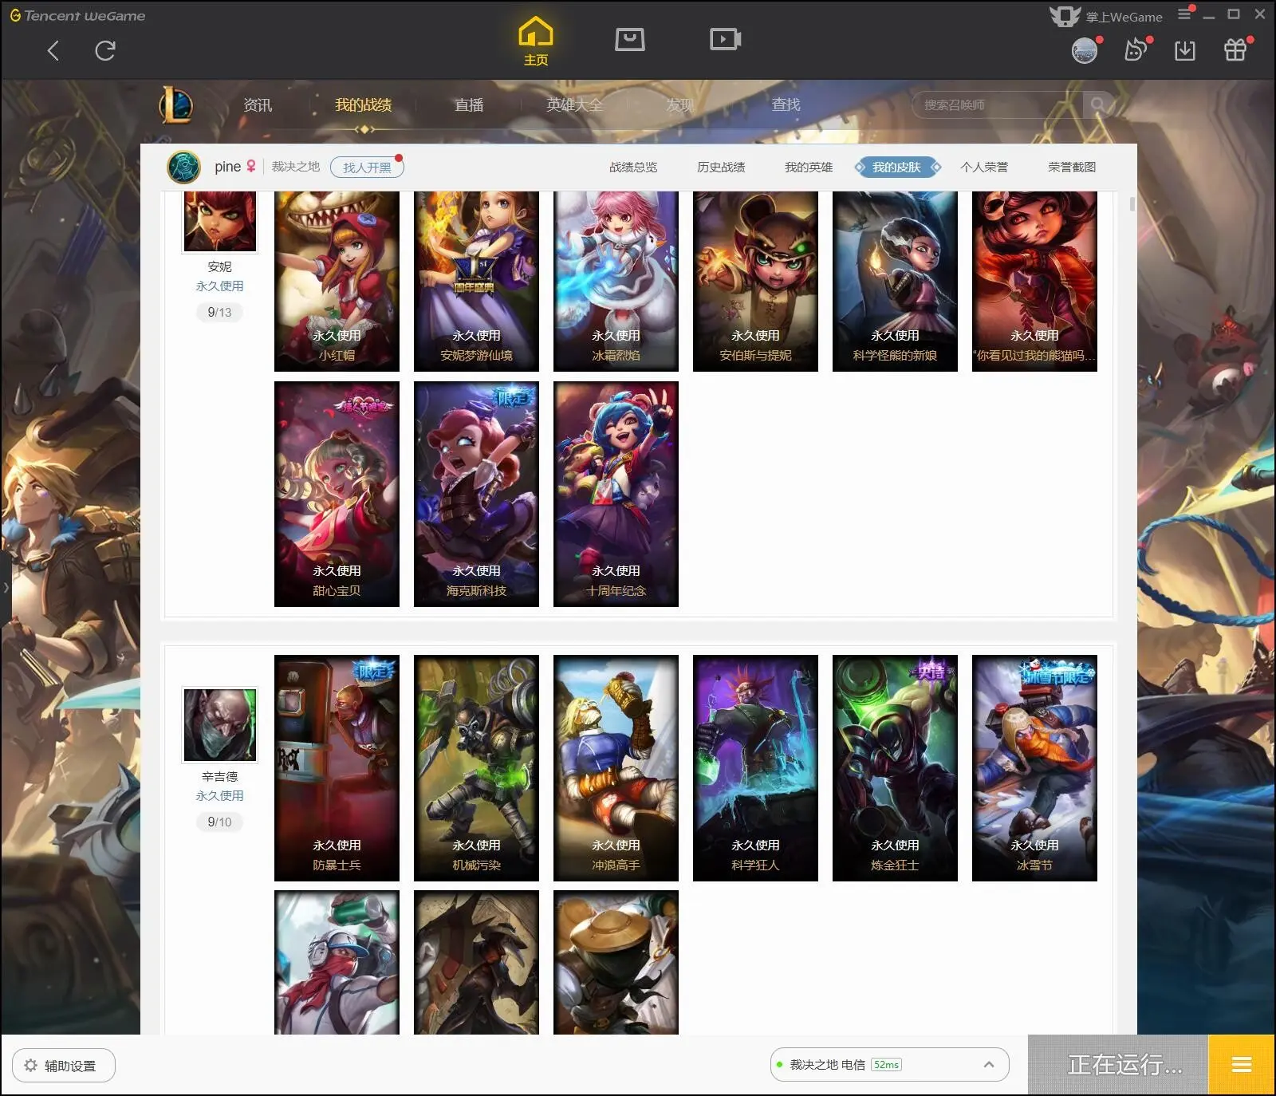The height and width of the screenshot is (1096, 1276).
Task: Click the skin list scrollbar thumb
Action: (1132, 204)
